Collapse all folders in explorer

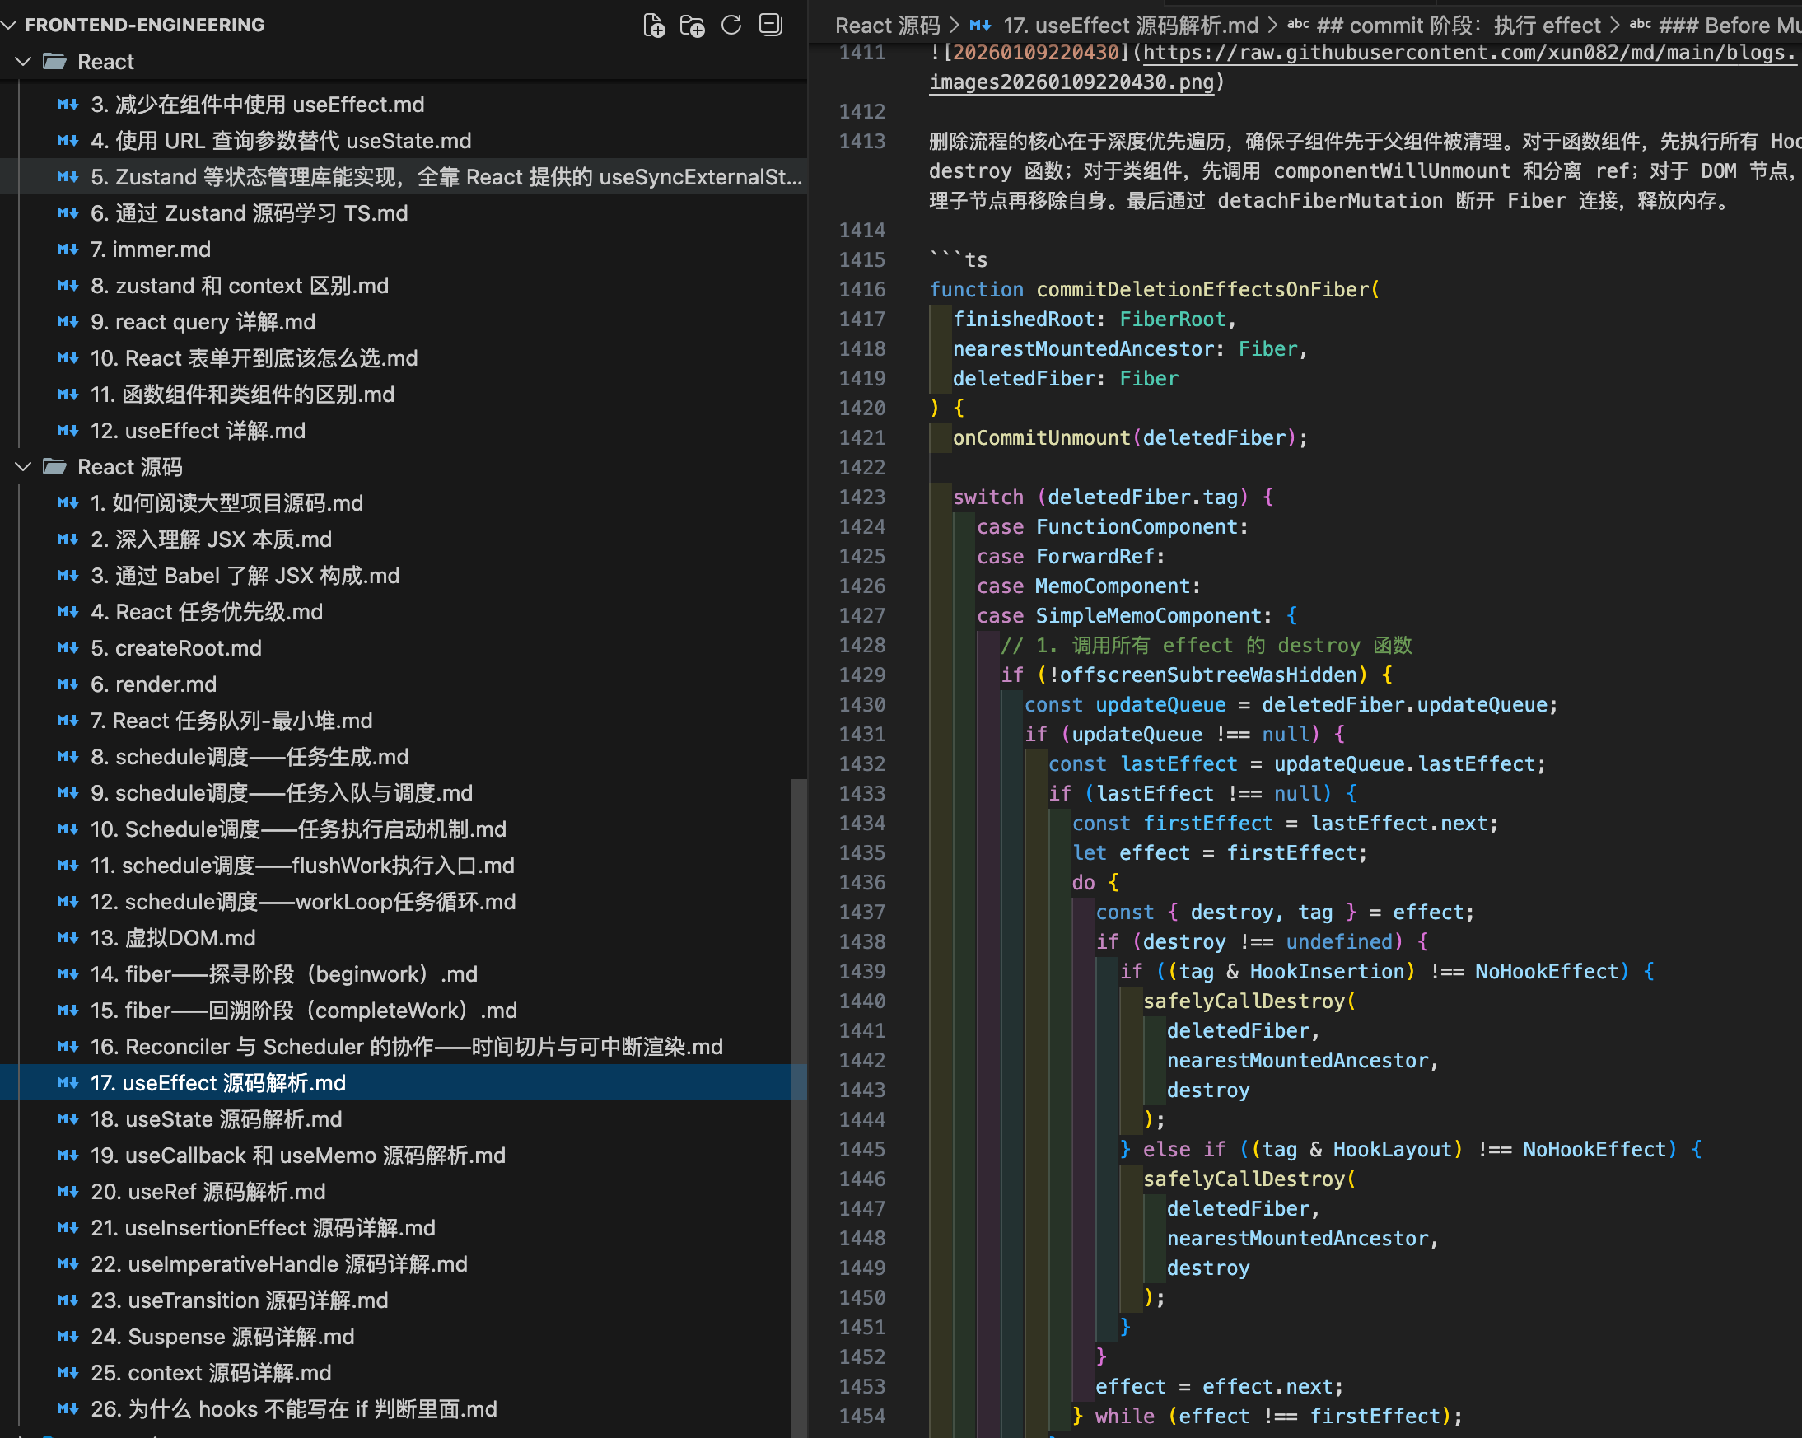pos(770,25)
